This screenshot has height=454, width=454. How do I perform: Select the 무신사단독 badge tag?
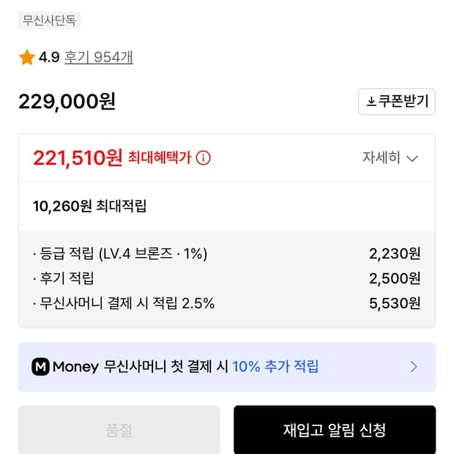pos(49,21)
